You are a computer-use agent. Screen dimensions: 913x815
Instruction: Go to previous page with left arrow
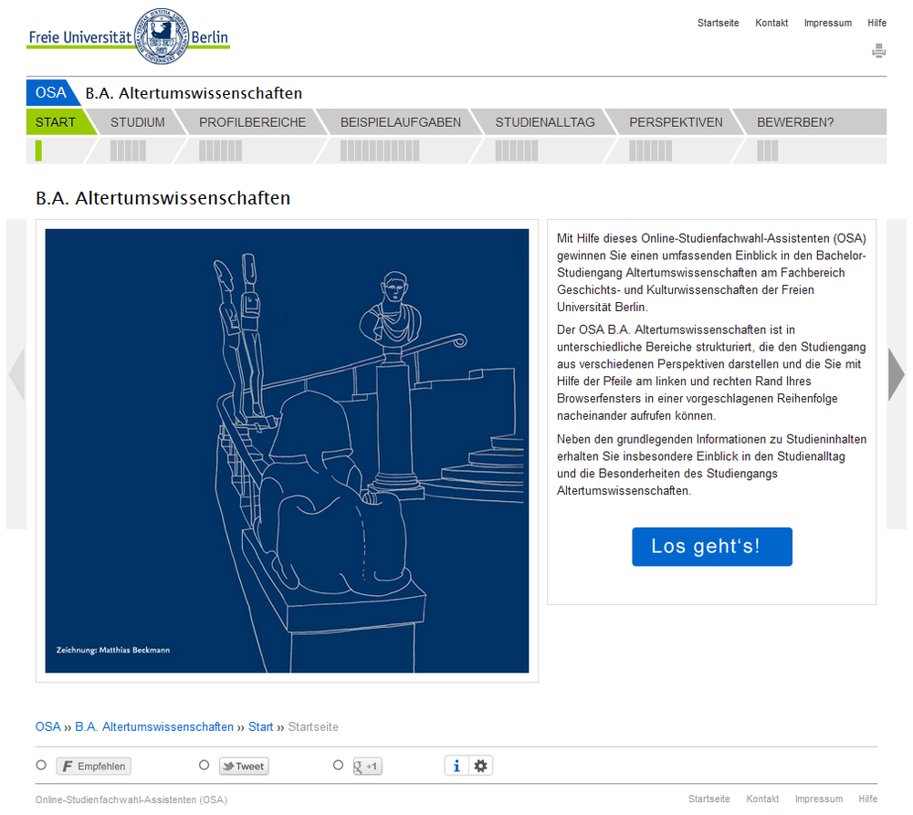[16, 374]
